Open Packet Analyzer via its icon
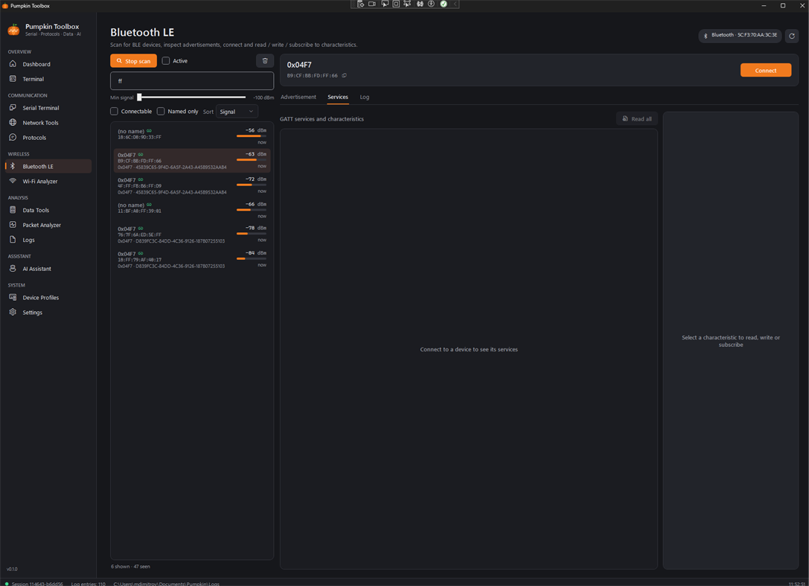809x586 pixels. [13, 225]
